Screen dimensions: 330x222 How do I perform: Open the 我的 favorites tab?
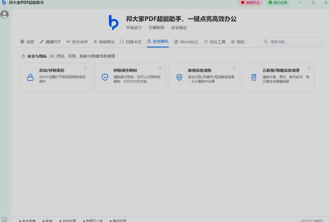238,42
